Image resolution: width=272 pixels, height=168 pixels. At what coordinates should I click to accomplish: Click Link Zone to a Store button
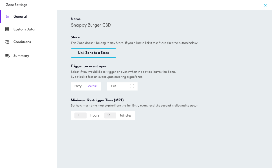(x=93, y=53)
